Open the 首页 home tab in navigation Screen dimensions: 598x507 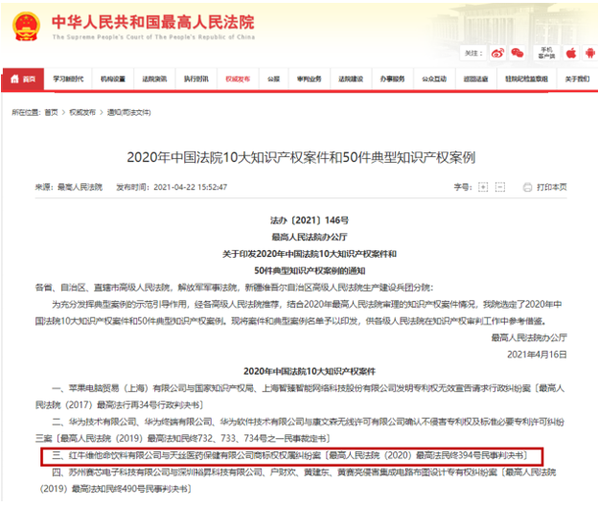pos(23,78)
